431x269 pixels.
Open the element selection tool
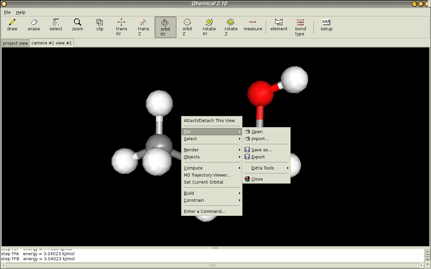click(x=279, y=25)
